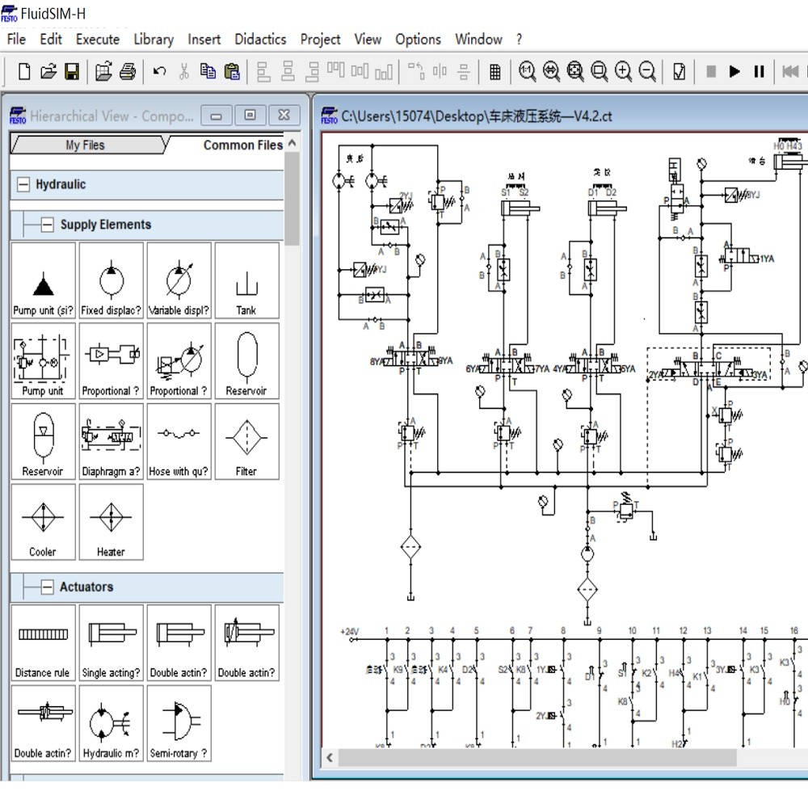Collapse the Actuators section
808x808 pixels.
[x=48, y=587]
